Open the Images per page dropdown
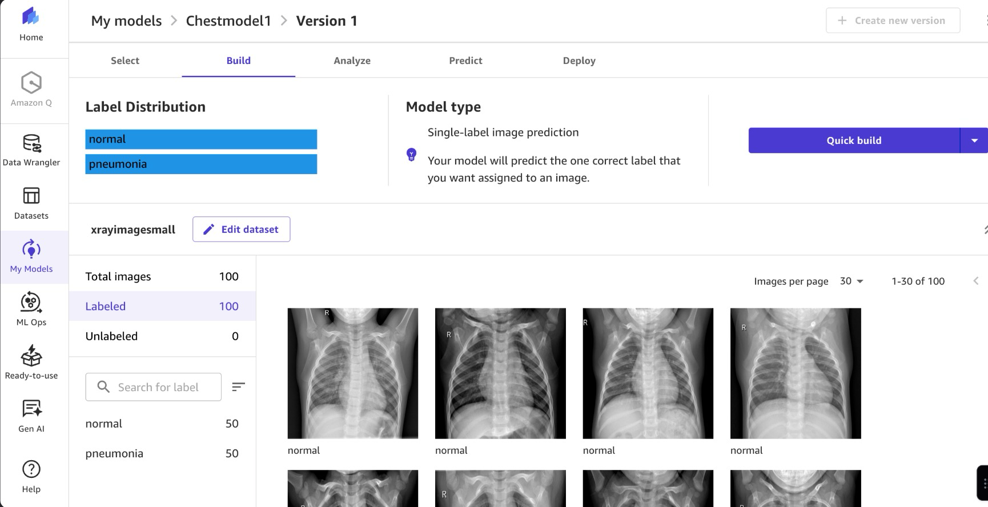This screenshot has height=507, width=988. 852,281
